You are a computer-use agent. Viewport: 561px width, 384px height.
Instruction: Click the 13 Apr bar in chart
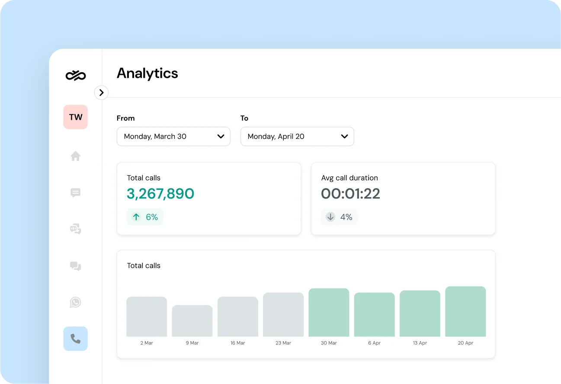[x=420, y=314]
